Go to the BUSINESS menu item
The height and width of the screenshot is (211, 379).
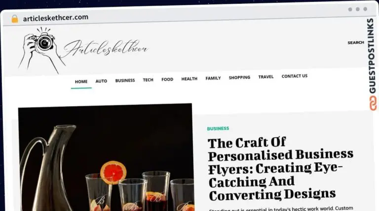(x=125, y=81)
